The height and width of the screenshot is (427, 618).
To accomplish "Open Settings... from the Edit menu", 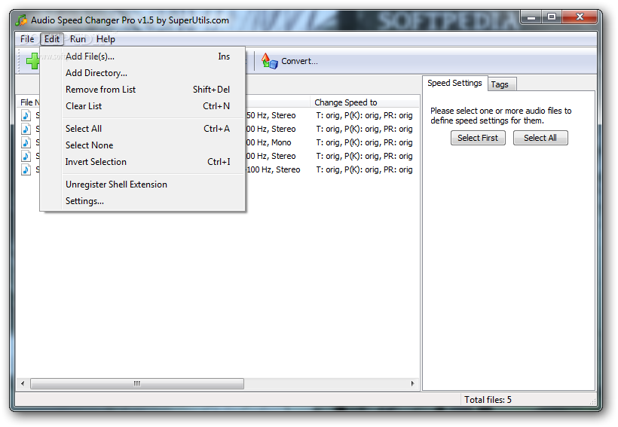I will pos(142,201).
